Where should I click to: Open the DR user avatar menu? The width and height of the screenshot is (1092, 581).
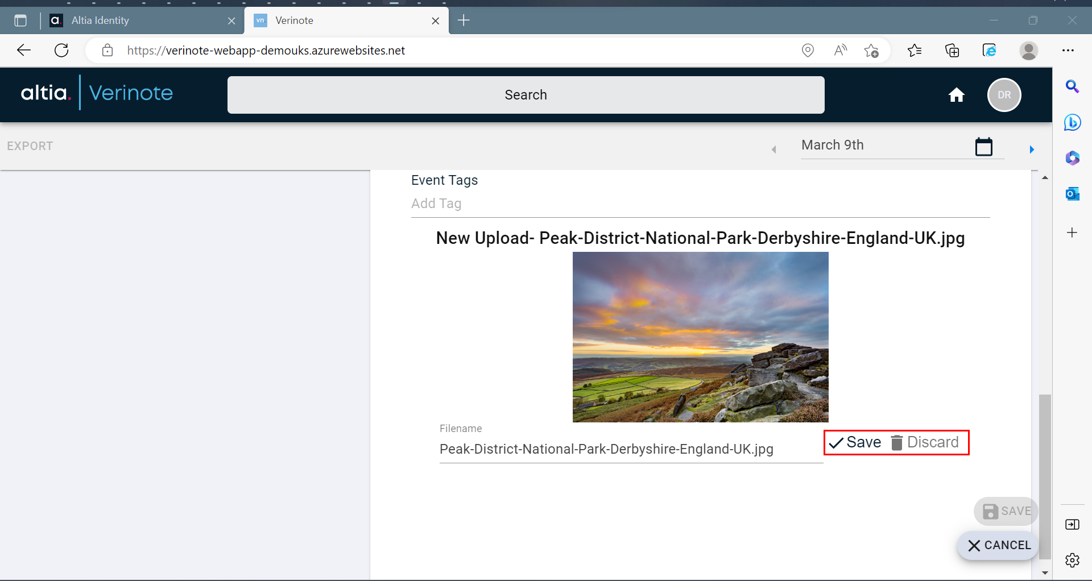[1004, 95]
